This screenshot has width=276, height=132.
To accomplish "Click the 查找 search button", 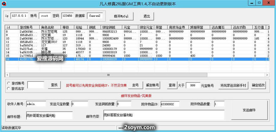I will point(54,85).
